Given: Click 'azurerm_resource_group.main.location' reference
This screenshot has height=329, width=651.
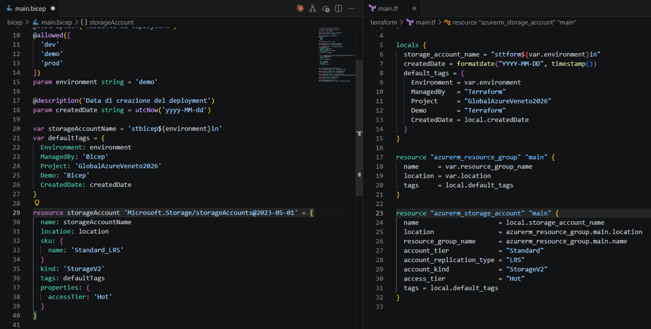Looking at the screenshot, I should [x=574, y=232].
